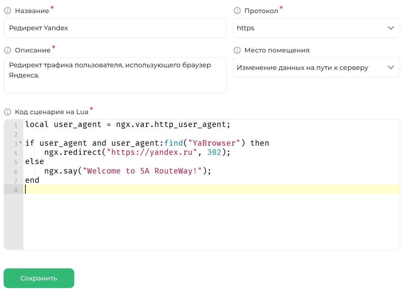Screen dimensions: 403x290
Task: Click info icon next to Код сценария на Lua
Action: [7, 112]
